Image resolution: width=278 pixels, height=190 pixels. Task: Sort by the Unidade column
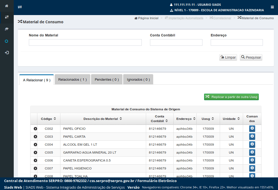coord(231,119)
